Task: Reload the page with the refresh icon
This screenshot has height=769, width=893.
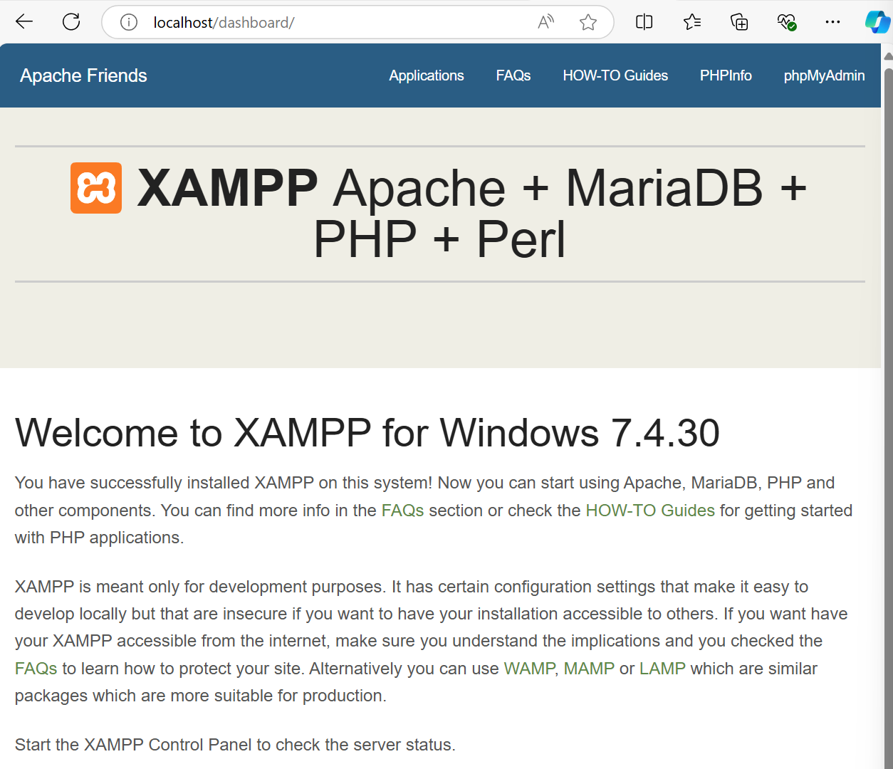Action: point(71,22)
